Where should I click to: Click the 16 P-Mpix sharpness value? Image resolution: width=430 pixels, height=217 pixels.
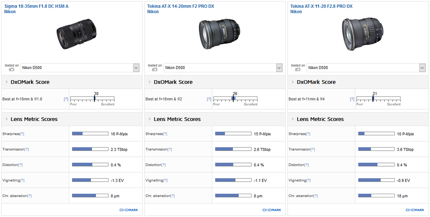[119, 134]
